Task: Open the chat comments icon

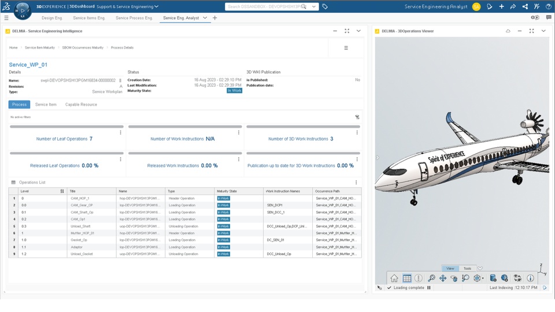Action: pyautogui.click(x=549, y=17)
